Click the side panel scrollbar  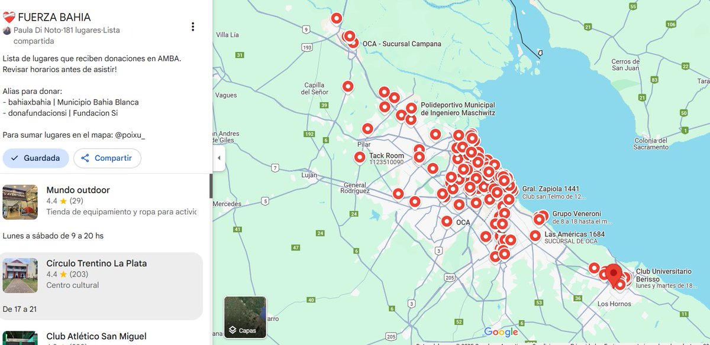coord(211,185)
